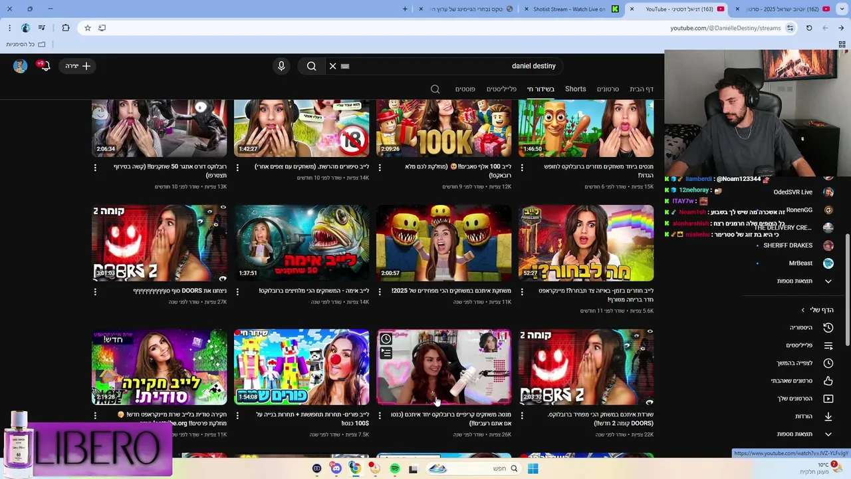Open video titled ליב חוזרים בזמן
851x479 pixels.
point(596,295)
